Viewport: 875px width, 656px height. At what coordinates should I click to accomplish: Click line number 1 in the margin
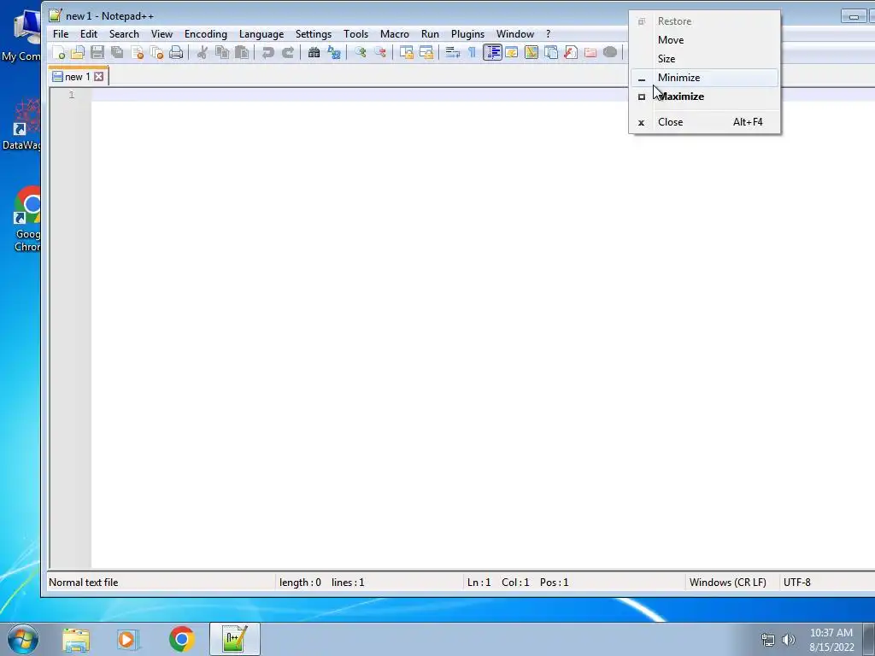coord(72,96)
